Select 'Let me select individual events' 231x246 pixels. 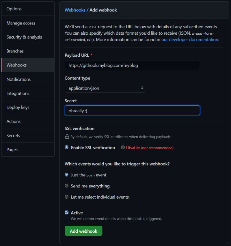tap(67, 197)
